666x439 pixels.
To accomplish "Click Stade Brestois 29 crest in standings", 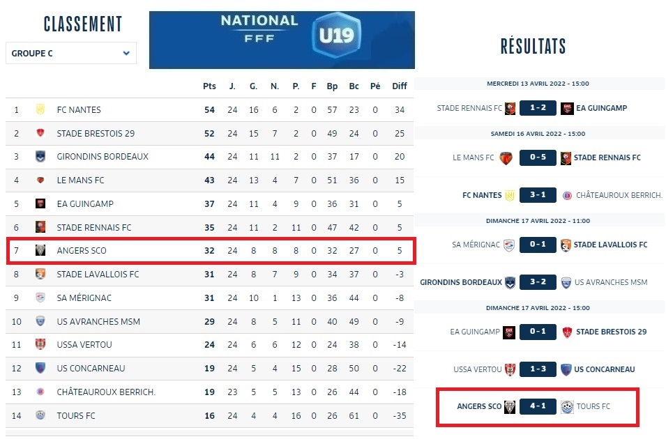I will tap(40, 133).
